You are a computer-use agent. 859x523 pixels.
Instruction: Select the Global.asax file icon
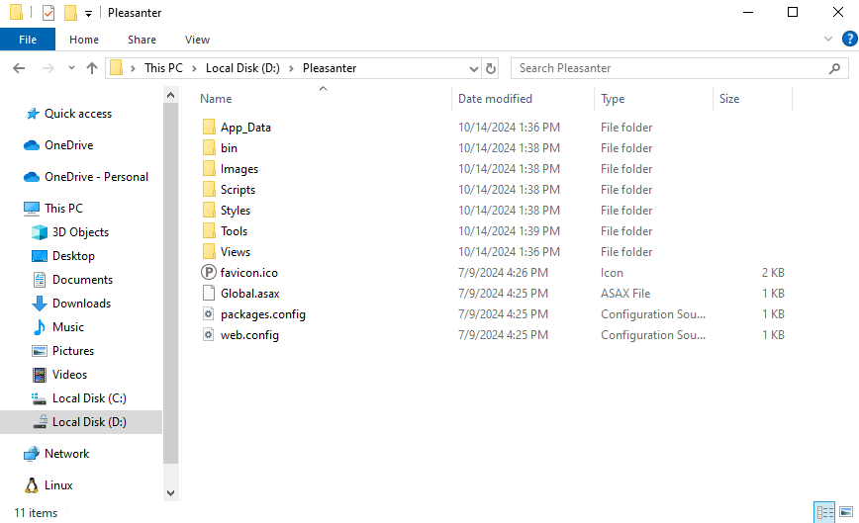tap(209, 294)
